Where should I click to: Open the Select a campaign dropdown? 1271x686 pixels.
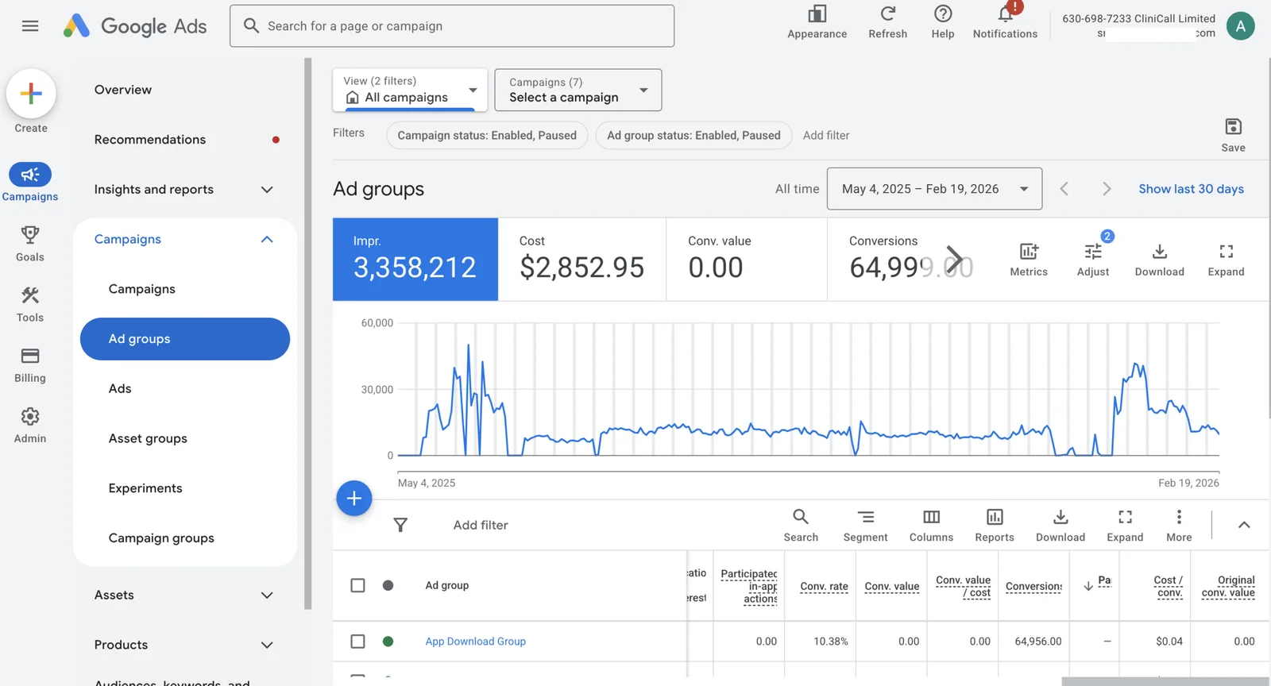click(x=578, y=90)
